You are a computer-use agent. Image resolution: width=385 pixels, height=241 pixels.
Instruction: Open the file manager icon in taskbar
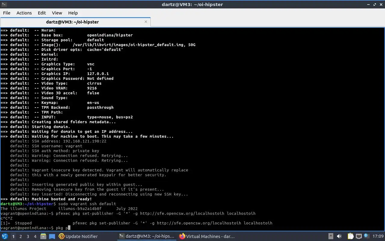pos(43,236)
